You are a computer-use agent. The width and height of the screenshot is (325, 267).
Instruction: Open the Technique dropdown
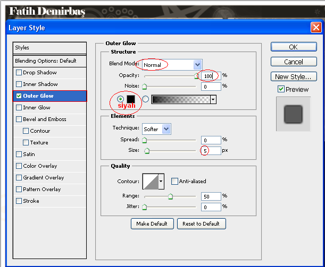click(166, 129)
